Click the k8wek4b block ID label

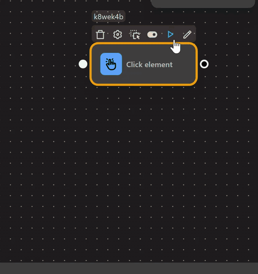click(108, 17)
